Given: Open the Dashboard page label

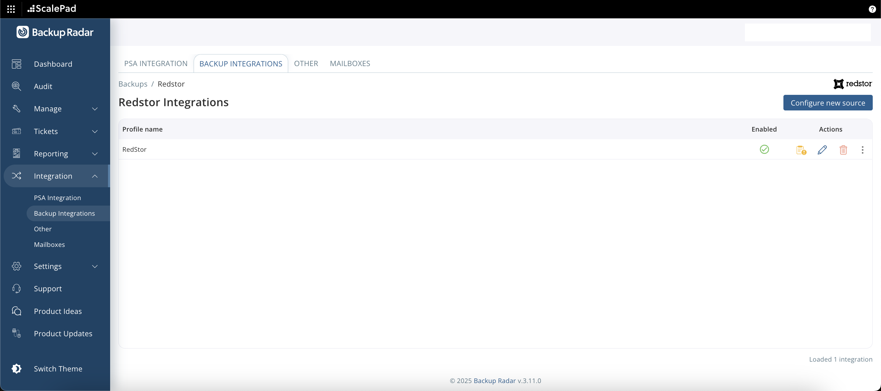Looking at the screenshot, I should pyautogui.click(x=53, y=64).
